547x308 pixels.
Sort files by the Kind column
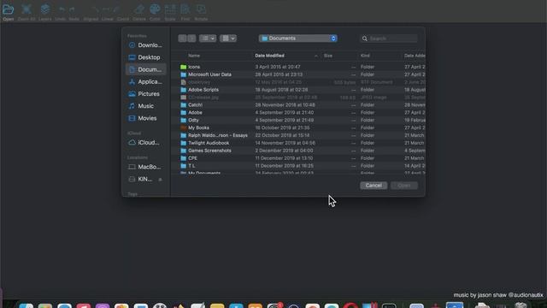(x=365, y=56)
